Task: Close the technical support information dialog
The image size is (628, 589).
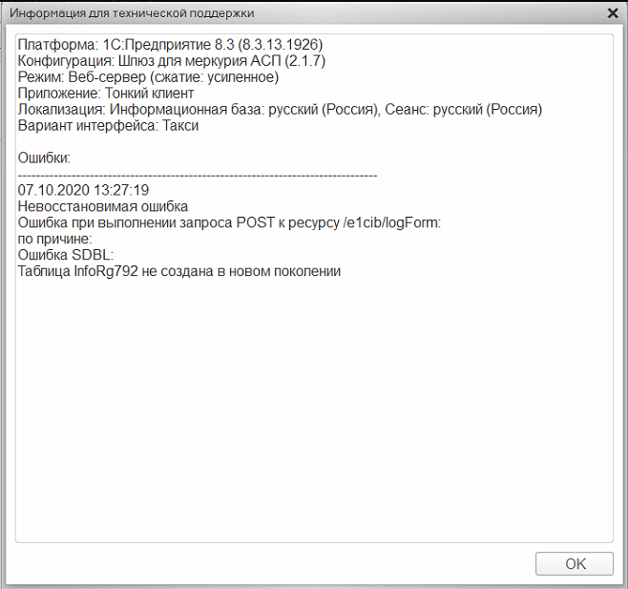Action: [x=613, y=13]
